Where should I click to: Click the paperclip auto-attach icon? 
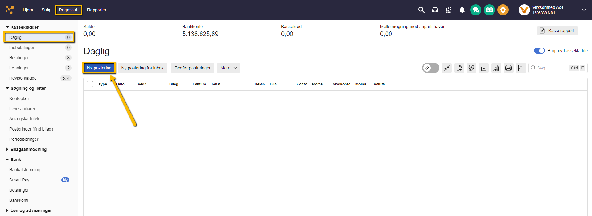pos(471,68)
